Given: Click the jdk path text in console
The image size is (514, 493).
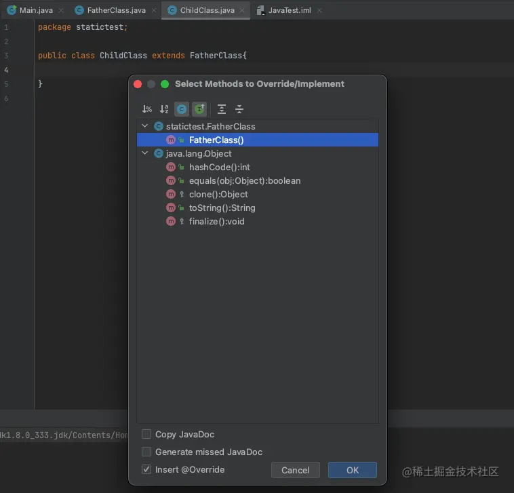Looking at the screenshot, I should click(x=64, y=435).
